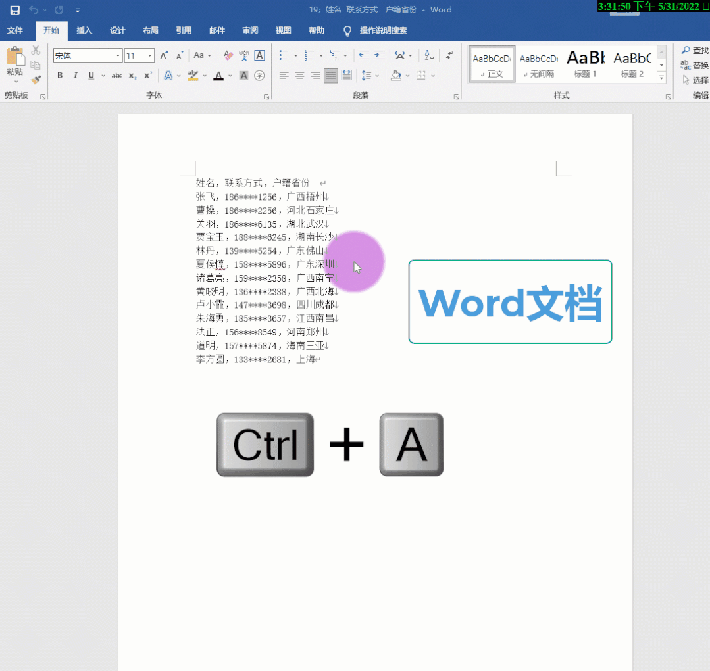Click the font color red A
The width and height of the screenshot is (710, 671).
218,76
